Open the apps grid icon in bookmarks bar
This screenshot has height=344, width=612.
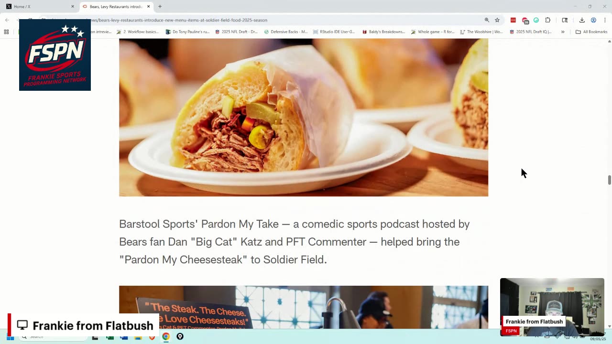[6, 32]
